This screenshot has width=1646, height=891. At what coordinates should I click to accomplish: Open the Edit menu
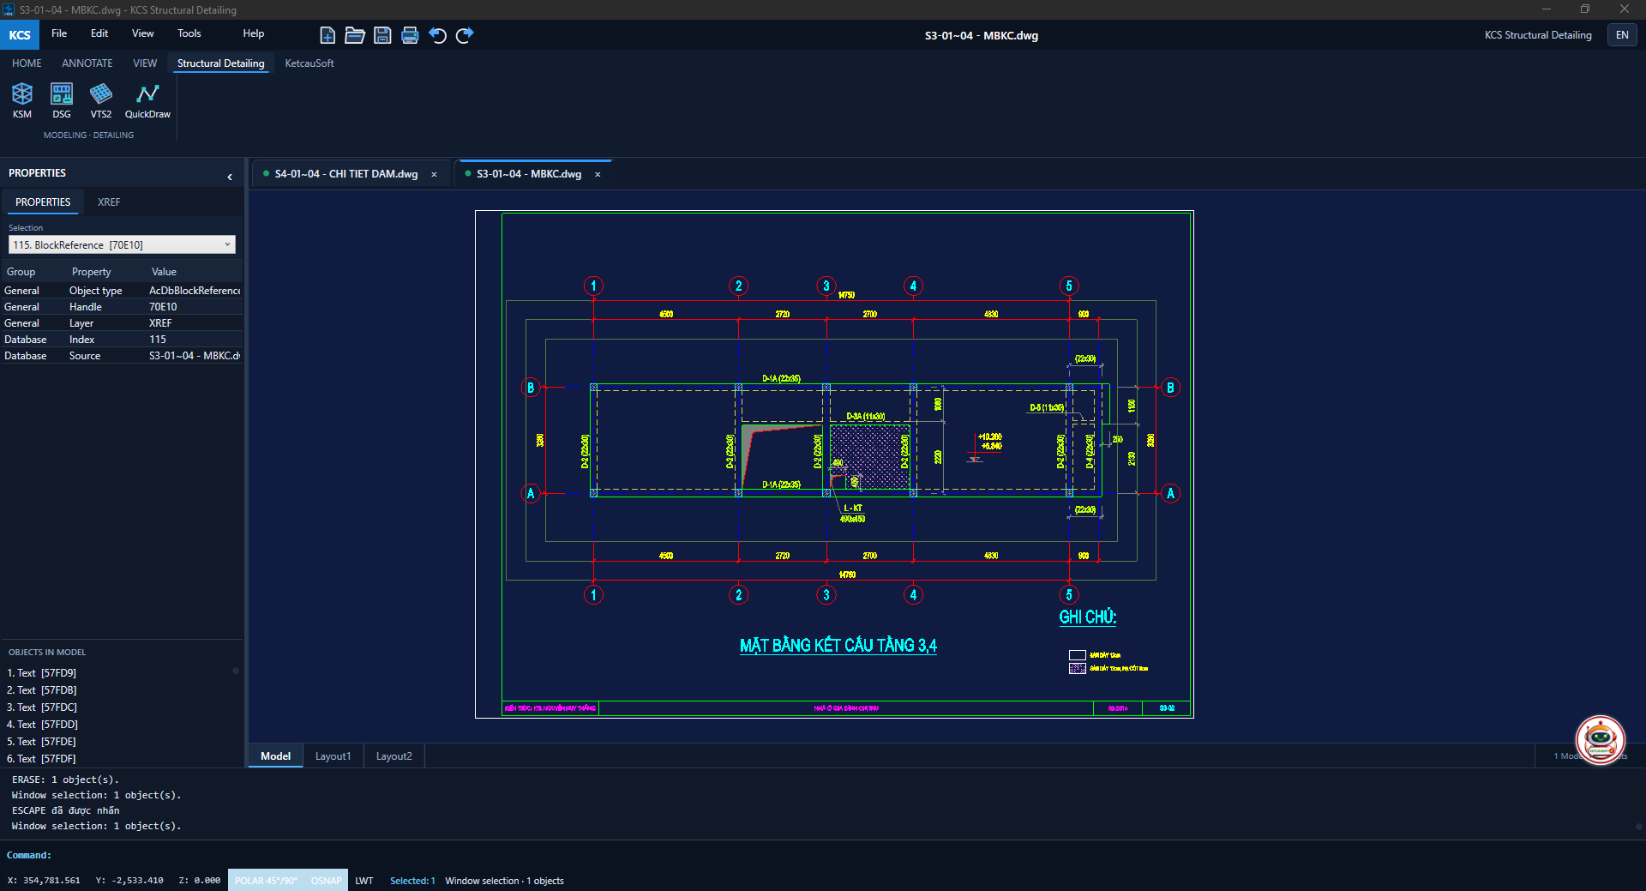point(99,33)
